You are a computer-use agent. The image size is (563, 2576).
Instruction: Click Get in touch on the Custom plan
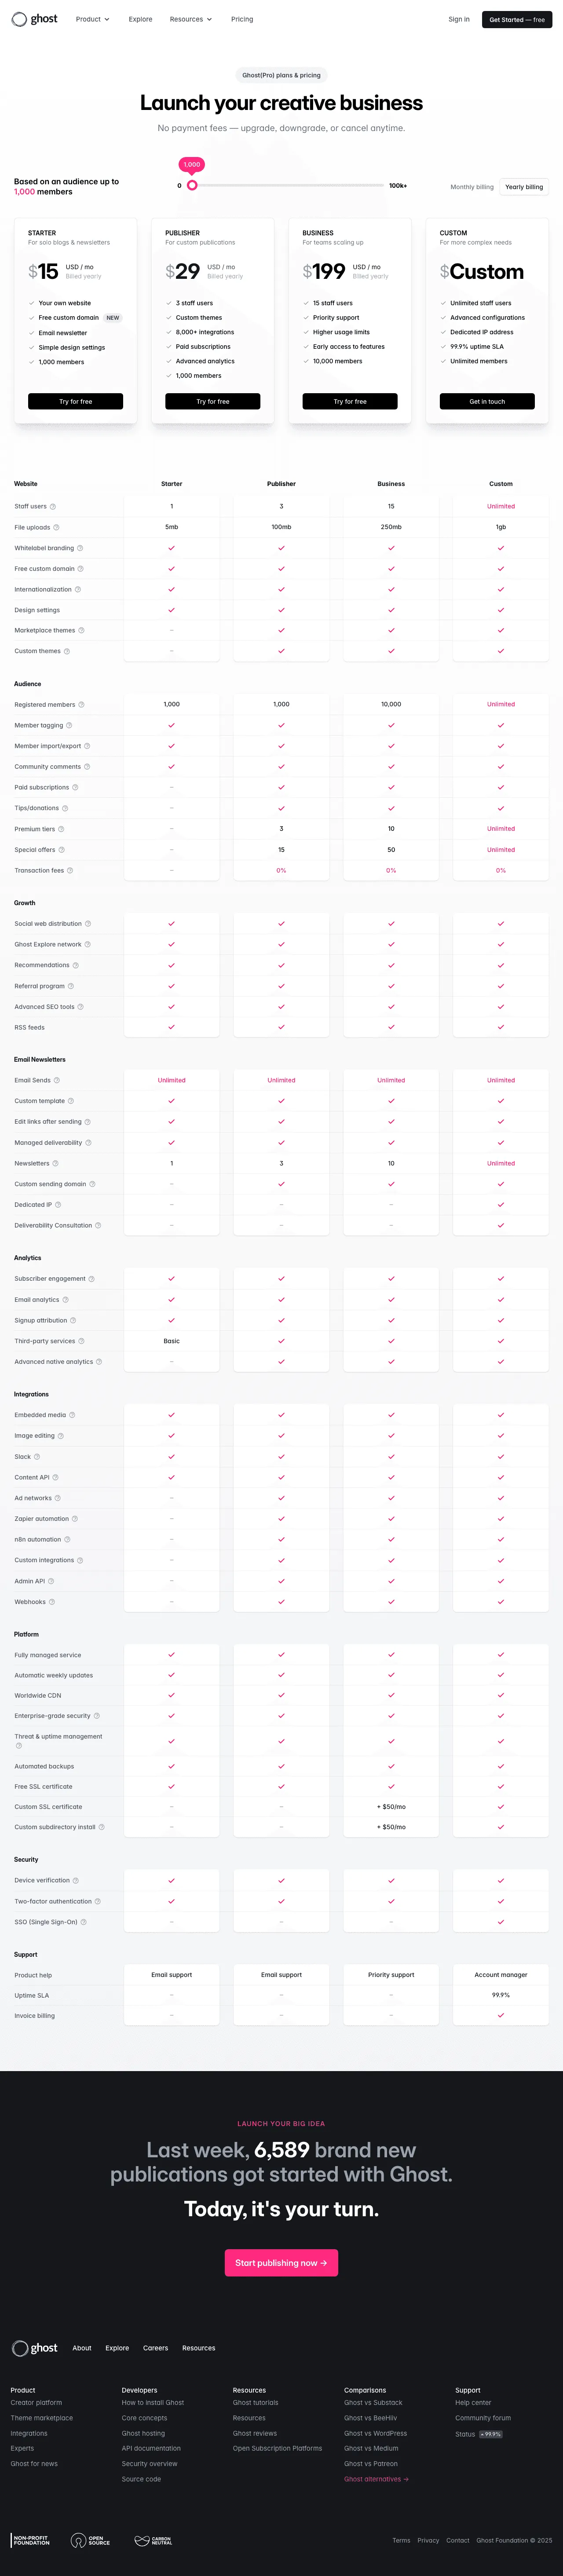(x=487, y=401)
